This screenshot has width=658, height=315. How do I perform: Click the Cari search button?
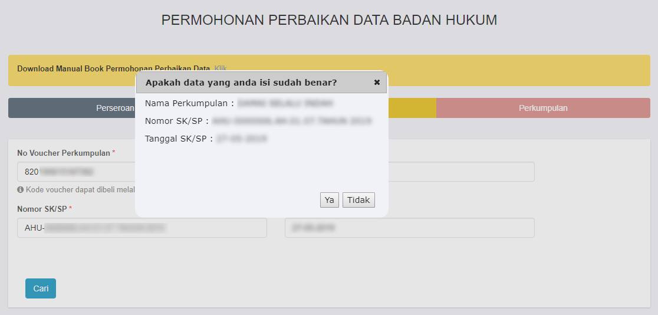pos(41,288)
